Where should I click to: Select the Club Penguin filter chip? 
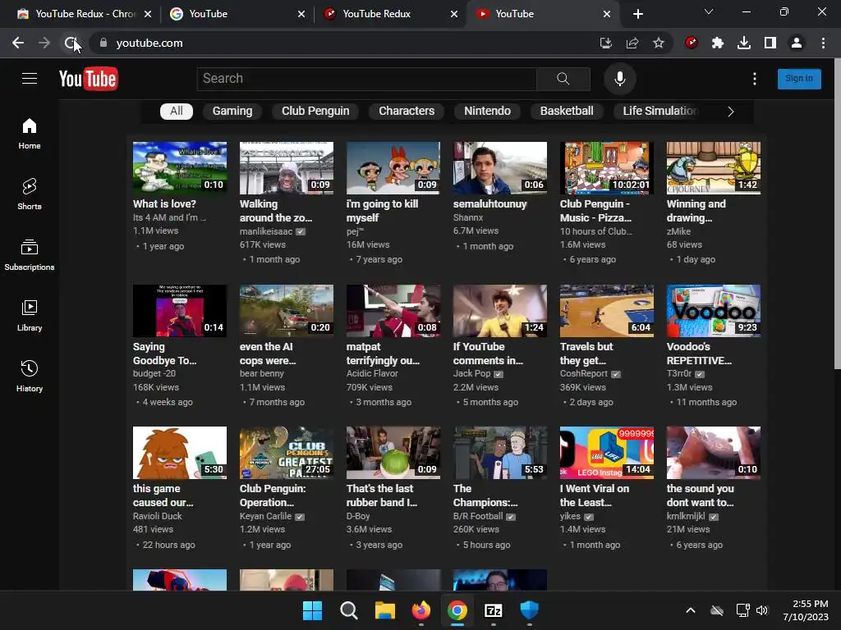coord(315,111)
